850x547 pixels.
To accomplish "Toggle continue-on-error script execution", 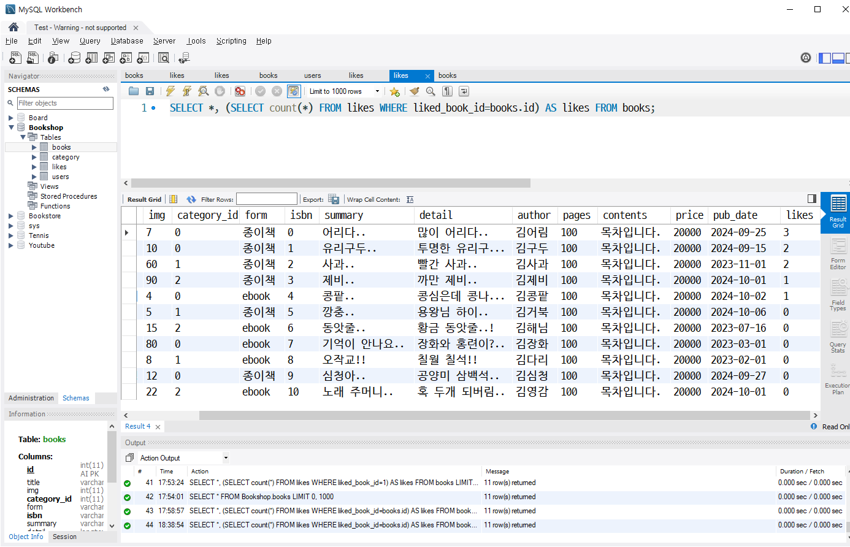I will tap(240, 91).
